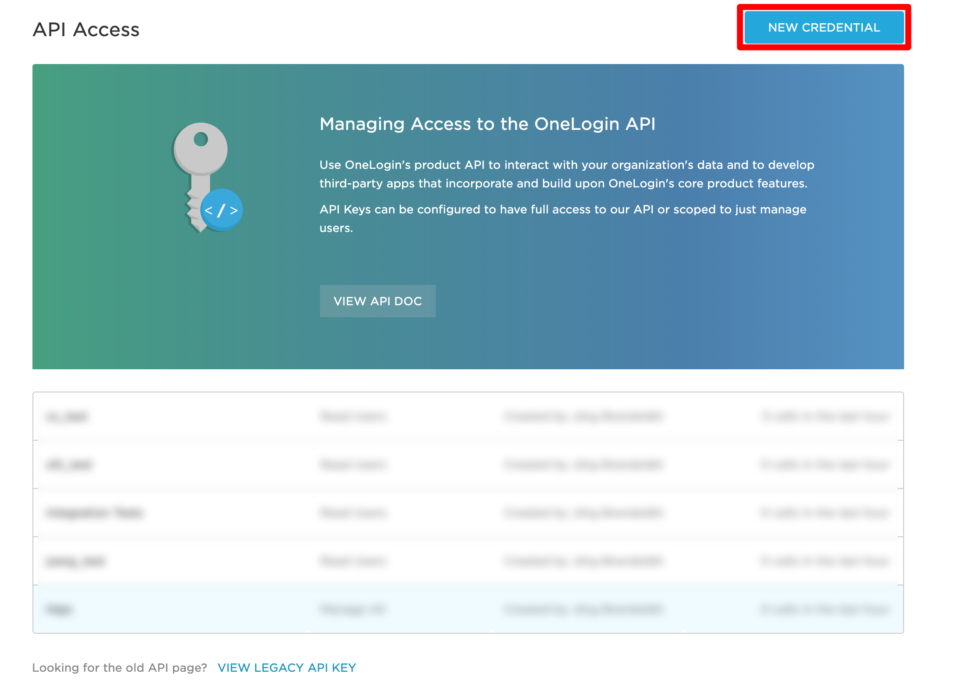Open the API documentation via VIEW API DOC
Screen dimensions: 969x694
(x=377, y=301)
